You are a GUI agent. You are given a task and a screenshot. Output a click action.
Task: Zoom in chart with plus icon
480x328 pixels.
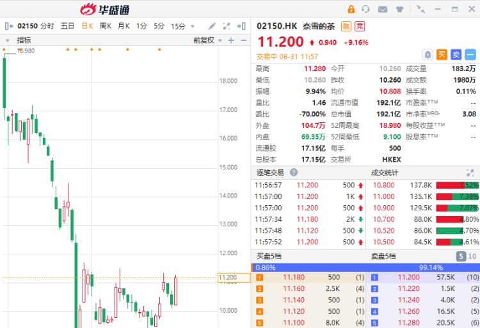pyautogui.click(x=231, y=40)
